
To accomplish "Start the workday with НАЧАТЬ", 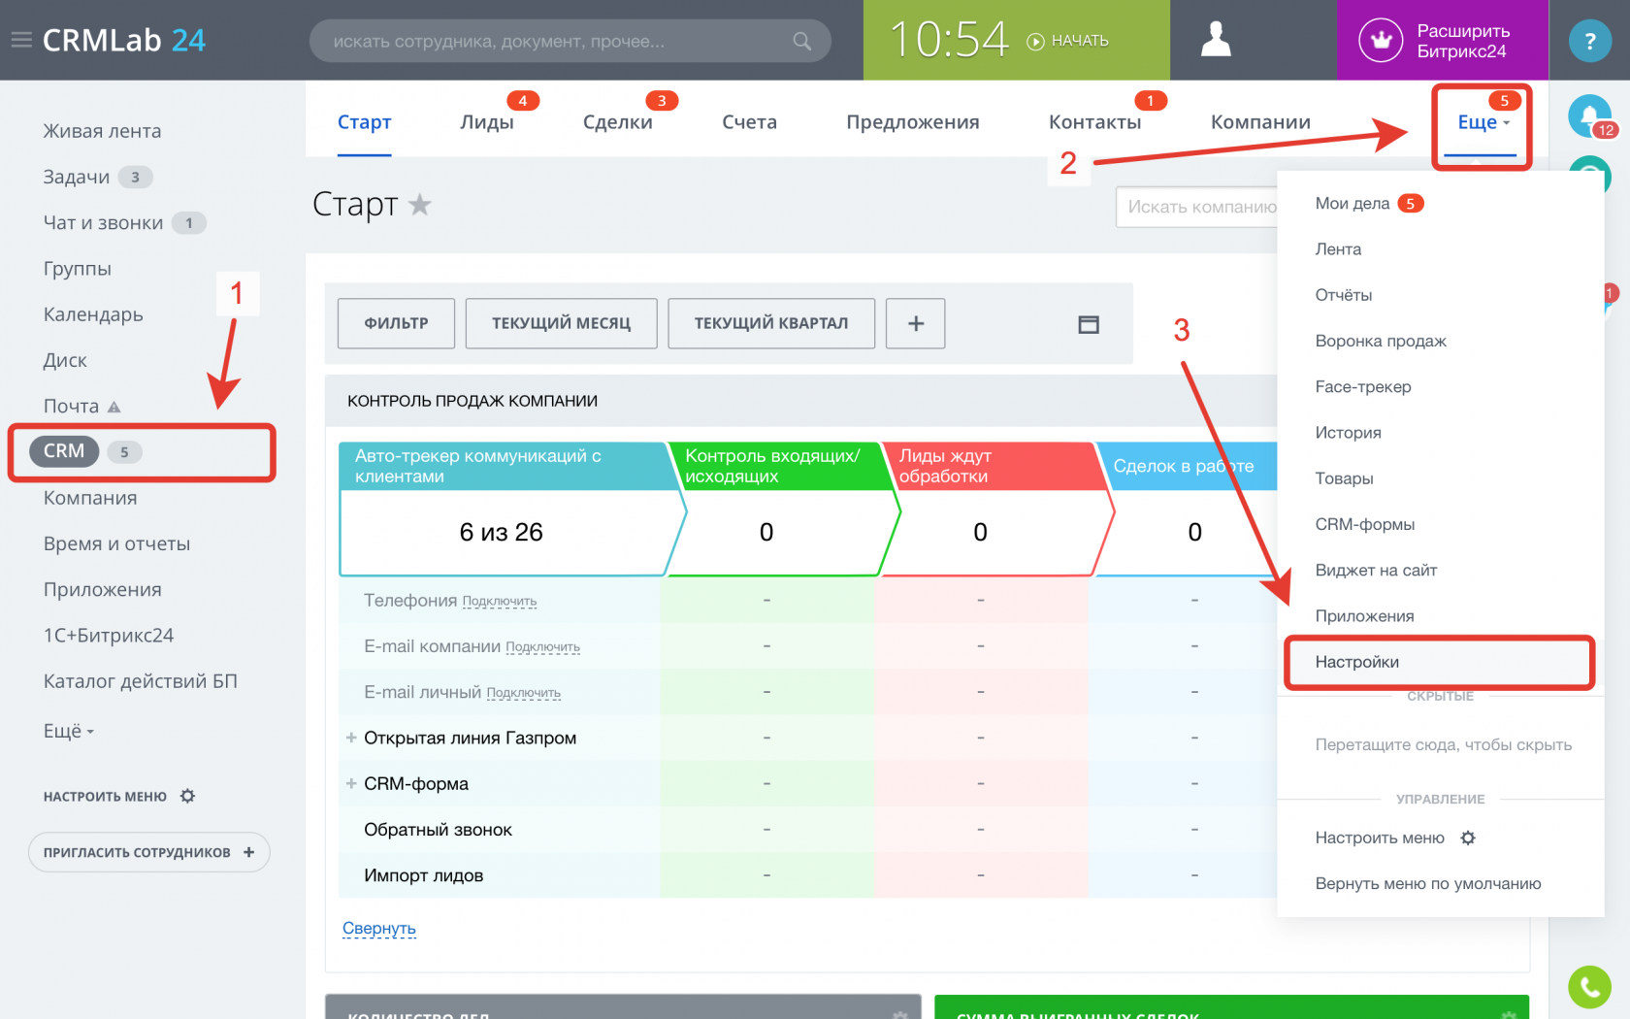I will tap(1067, 41).
